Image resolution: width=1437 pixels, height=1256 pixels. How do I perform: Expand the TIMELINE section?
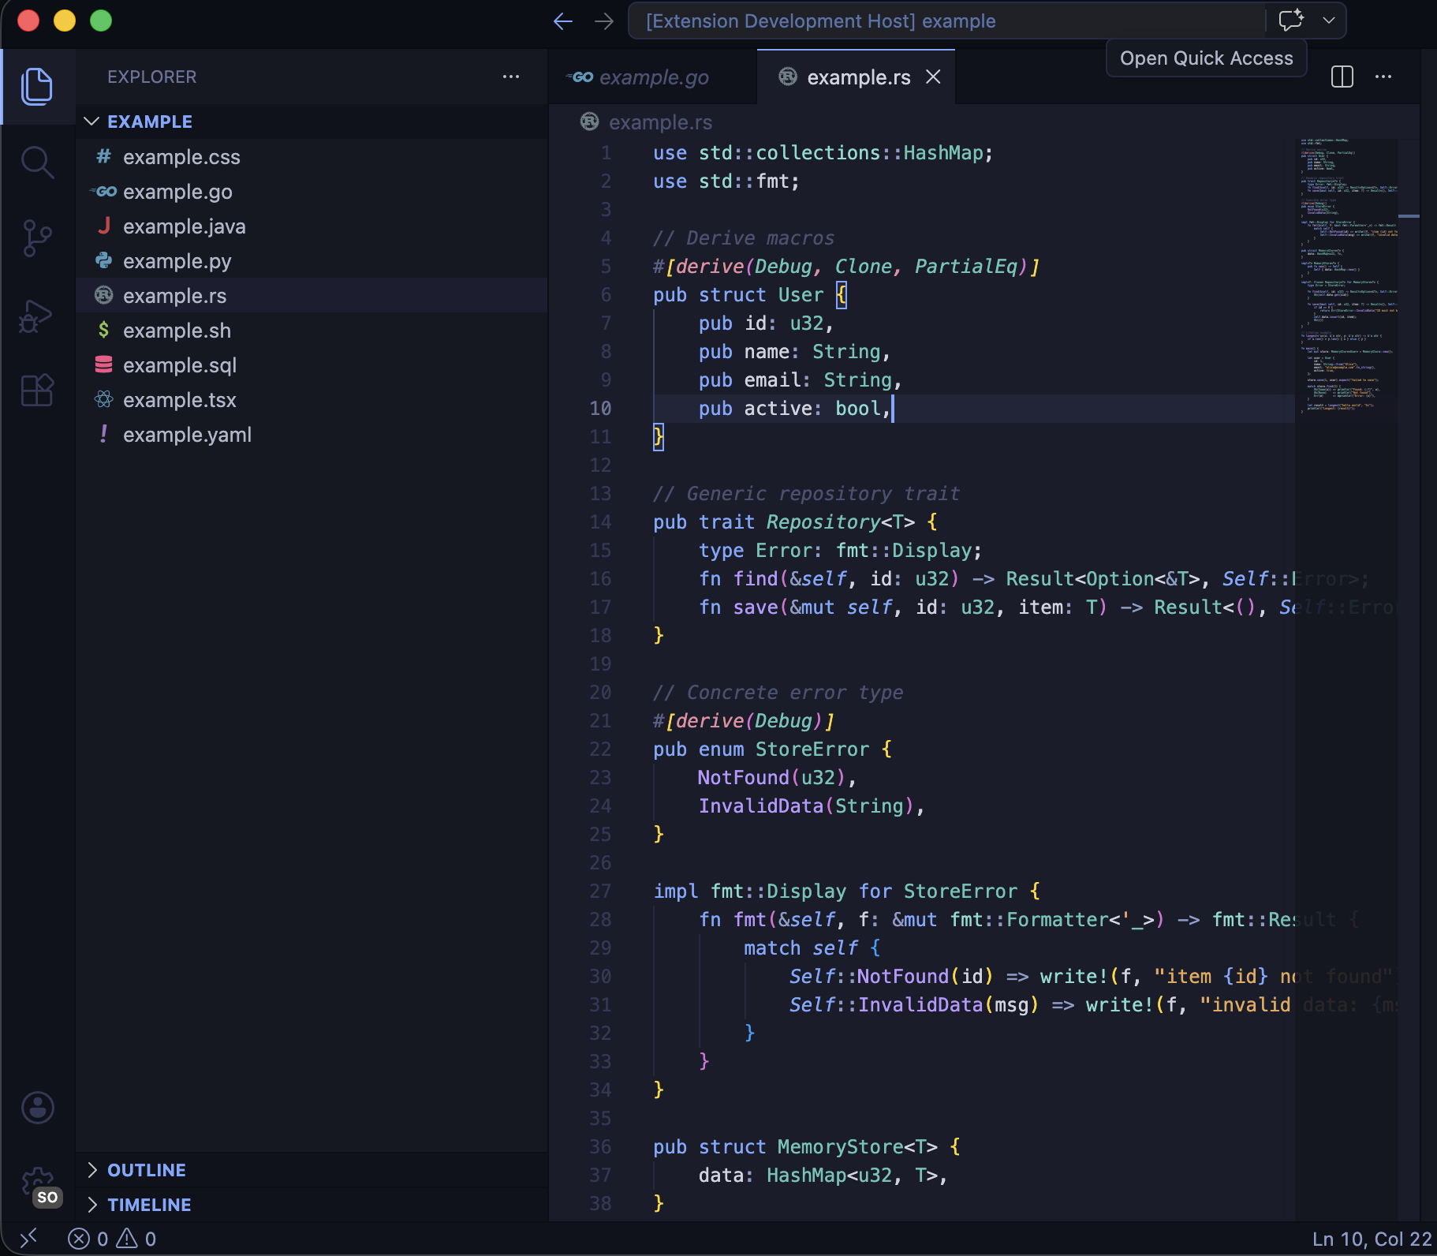[312, 1205]
